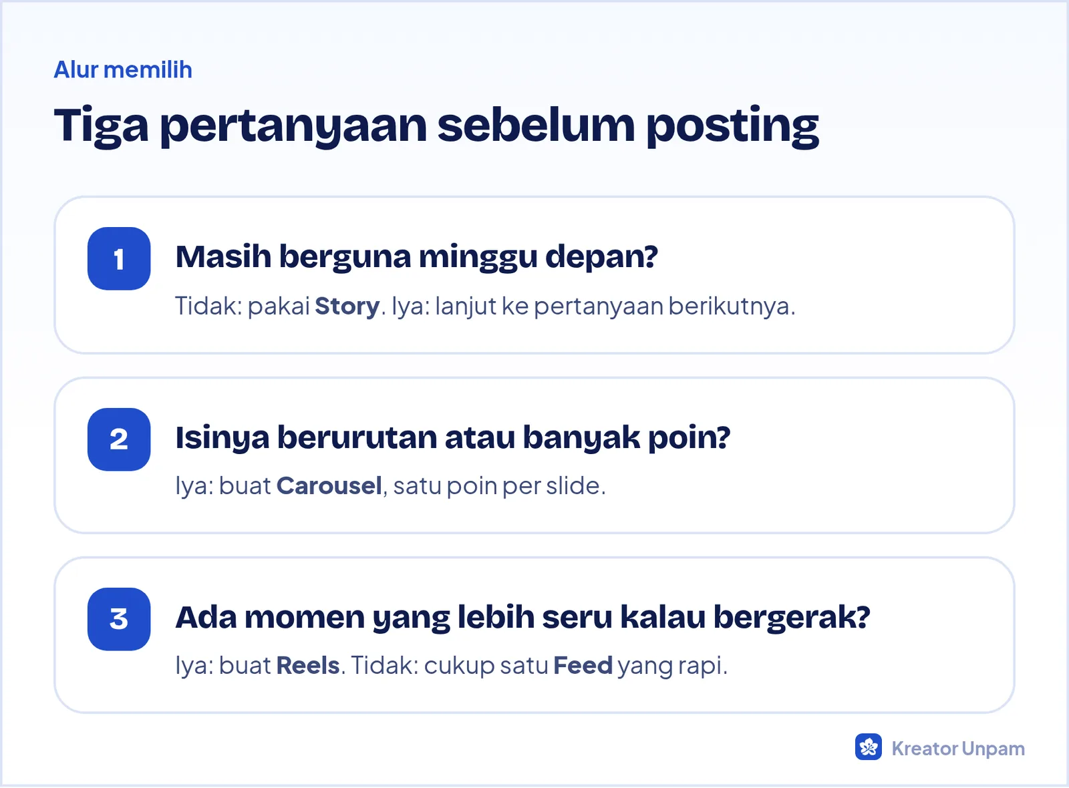Click the bold word "Story"
This screenshot has height=788, width=1069.
coord(347,307)
